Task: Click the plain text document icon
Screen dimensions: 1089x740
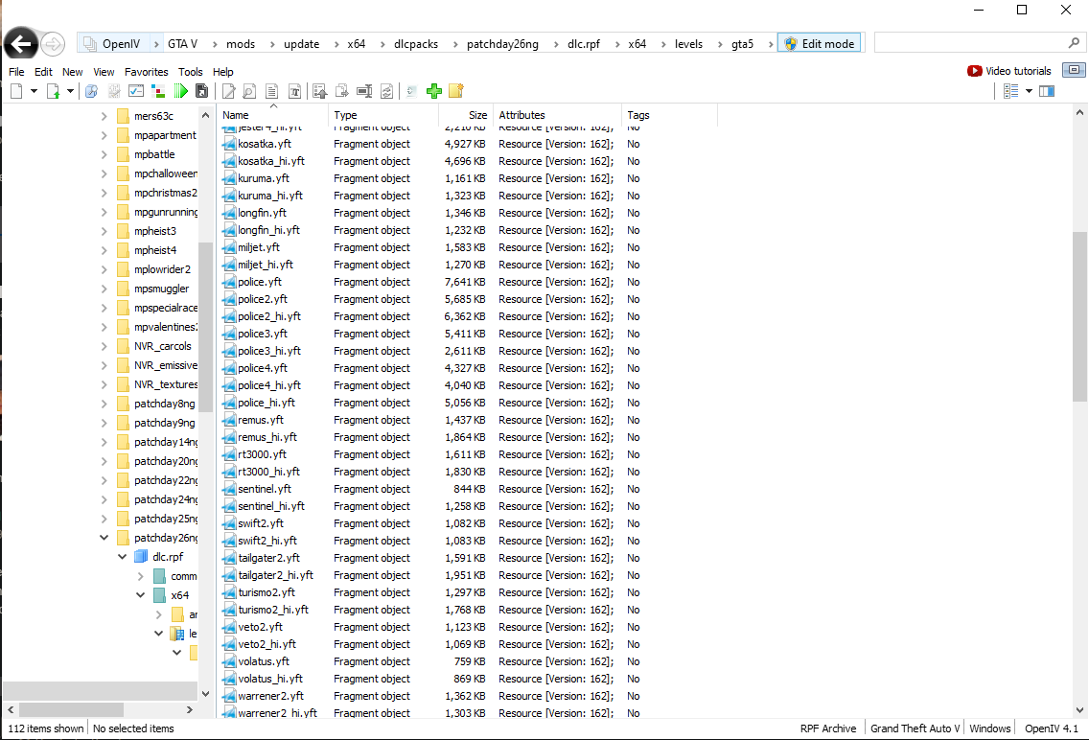Action: (x=271, y=91)
